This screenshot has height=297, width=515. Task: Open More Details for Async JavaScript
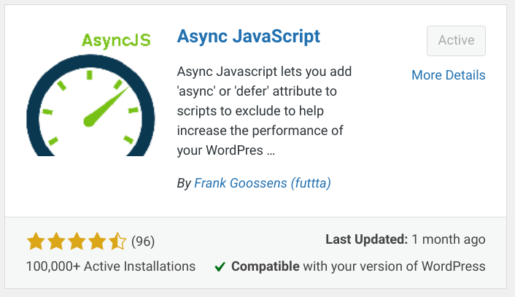point(449,75)
